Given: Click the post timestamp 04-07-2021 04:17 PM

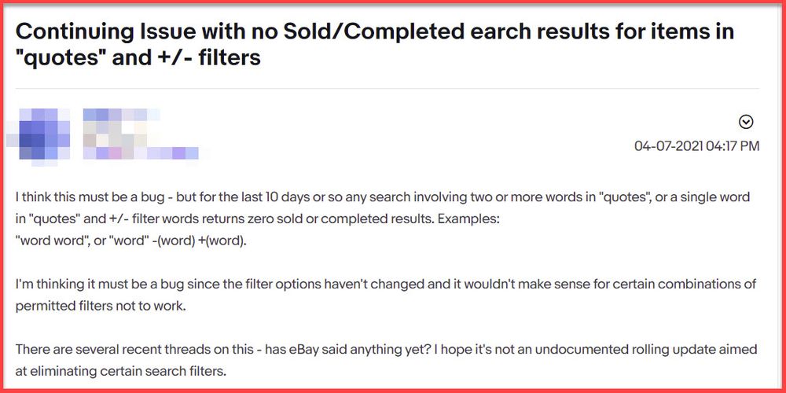Looking at the screenshot, I should tap(696, 145).
